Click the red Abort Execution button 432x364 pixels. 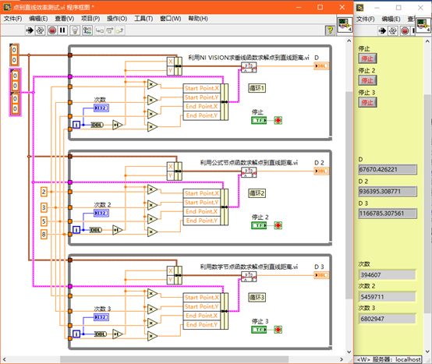point(52,30)
